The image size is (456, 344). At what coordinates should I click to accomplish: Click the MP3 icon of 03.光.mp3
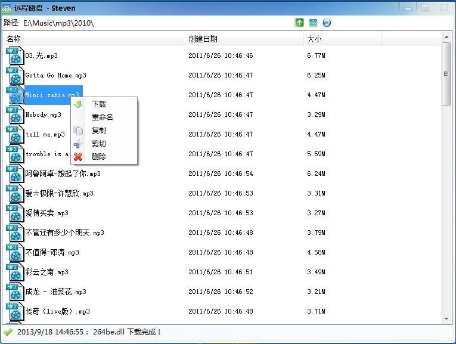pyautogui.click(x=15, y=55)
